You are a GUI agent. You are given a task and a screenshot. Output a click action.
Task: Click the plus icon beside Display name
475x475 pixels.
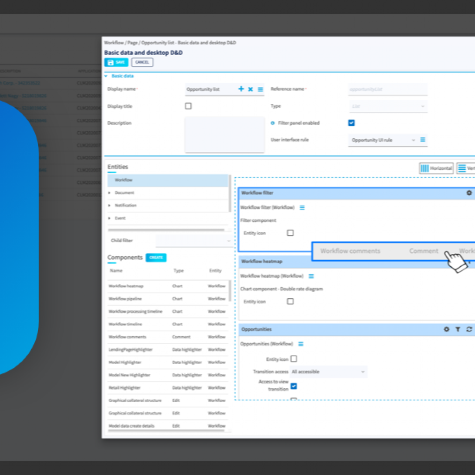[x=241, y=89]
